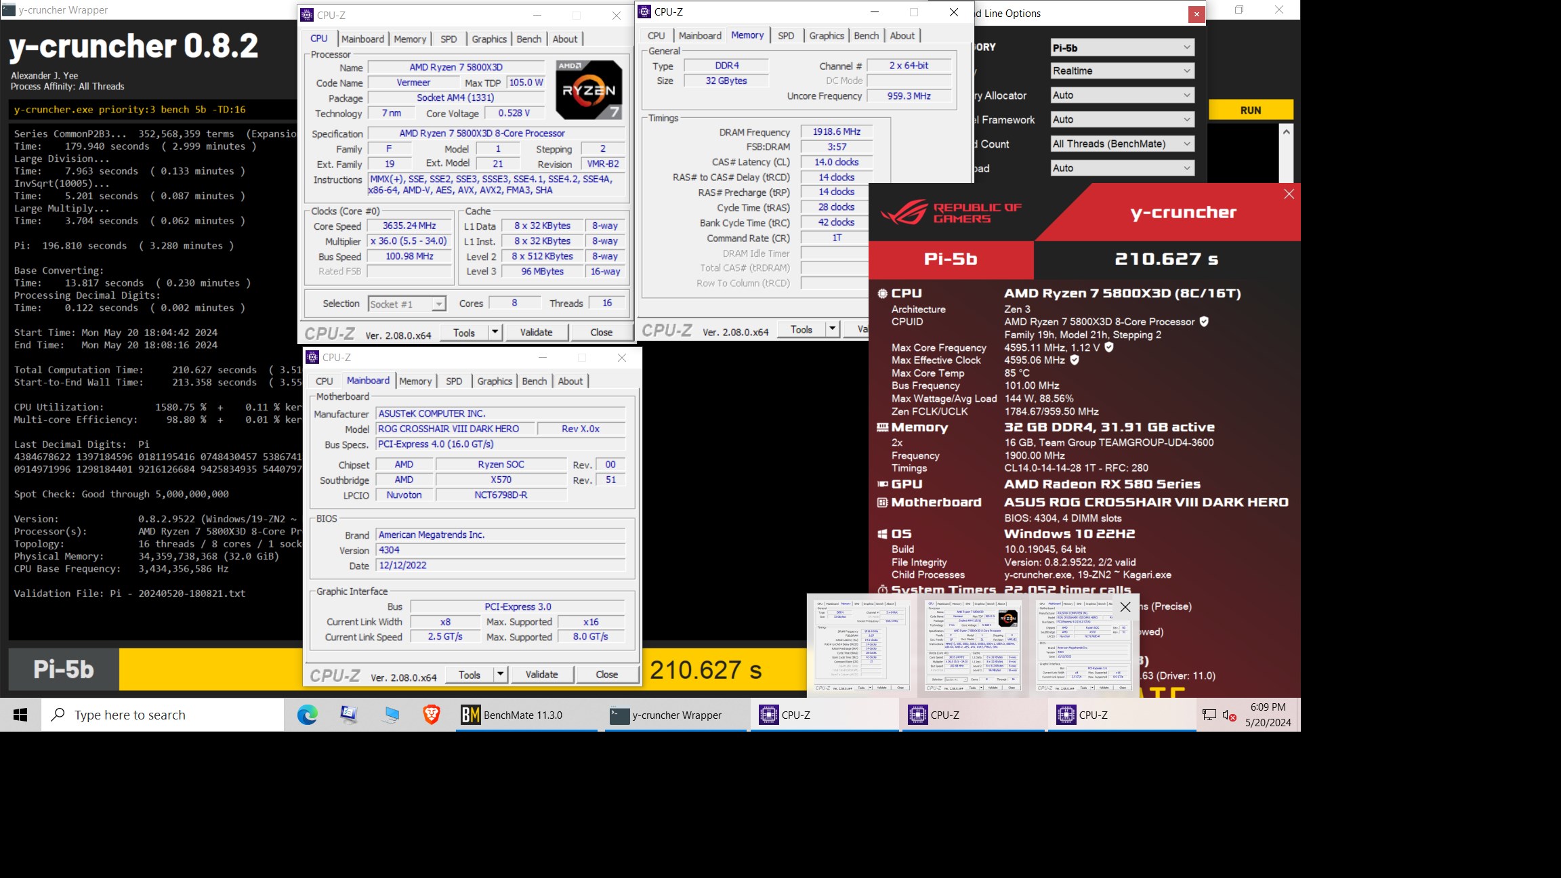Click the Windows search box
The image size is (1561, 878).
tap(163, 715)
